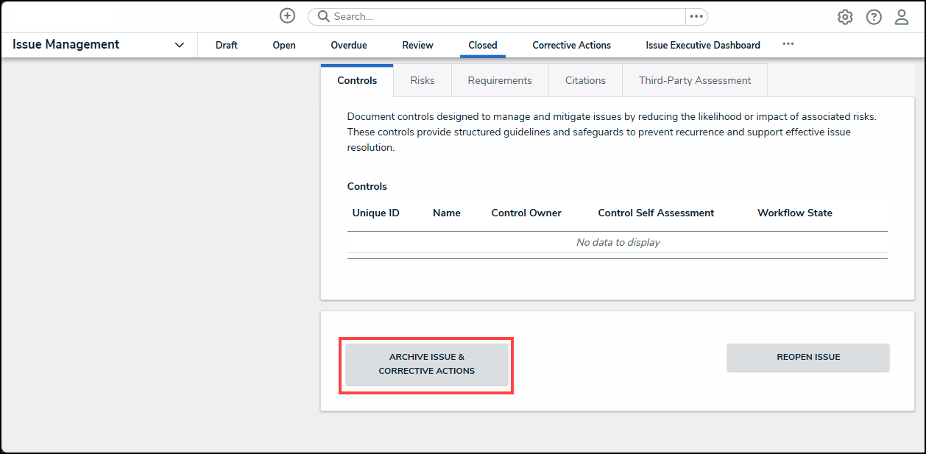Open the Draft view
The width and height of the screenshot is (926, 454).
[x=226, y=45]
